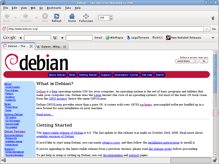This screenshot has width=219, height=164.
Task: Click the scrollbar down arrow
Action: click(215, 154)
